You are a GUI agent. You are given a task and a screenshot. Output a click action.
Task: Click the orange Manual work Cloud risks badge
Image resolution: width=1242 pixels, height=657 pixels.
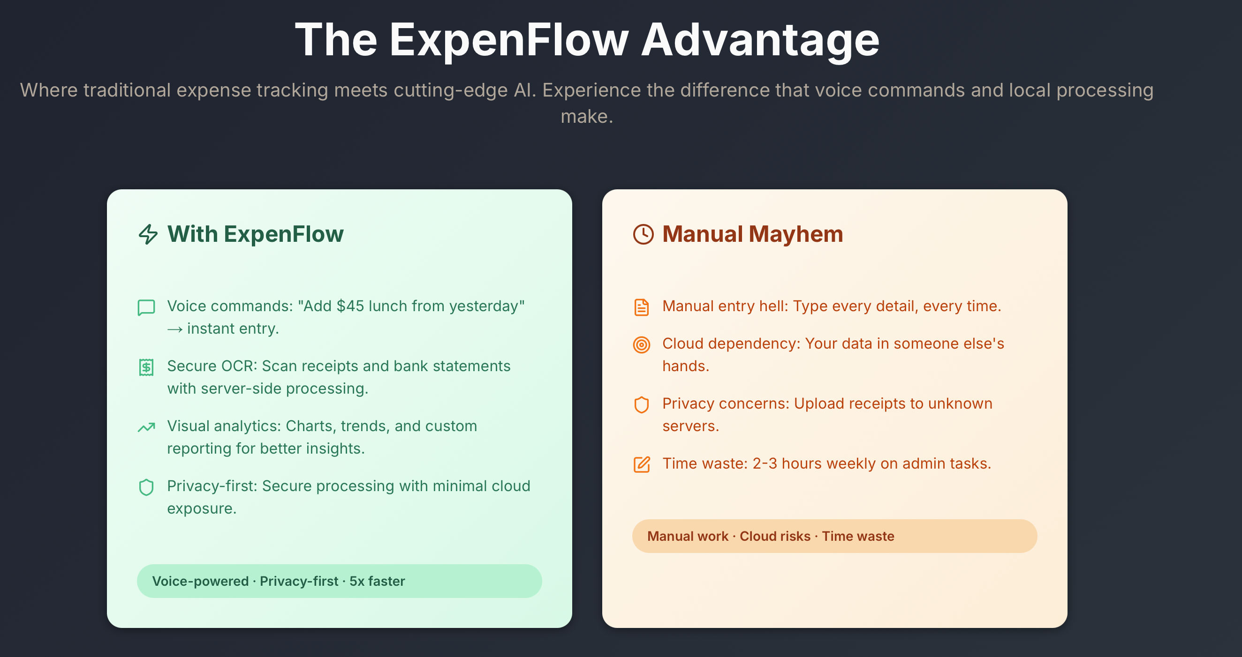click(834, 536)
